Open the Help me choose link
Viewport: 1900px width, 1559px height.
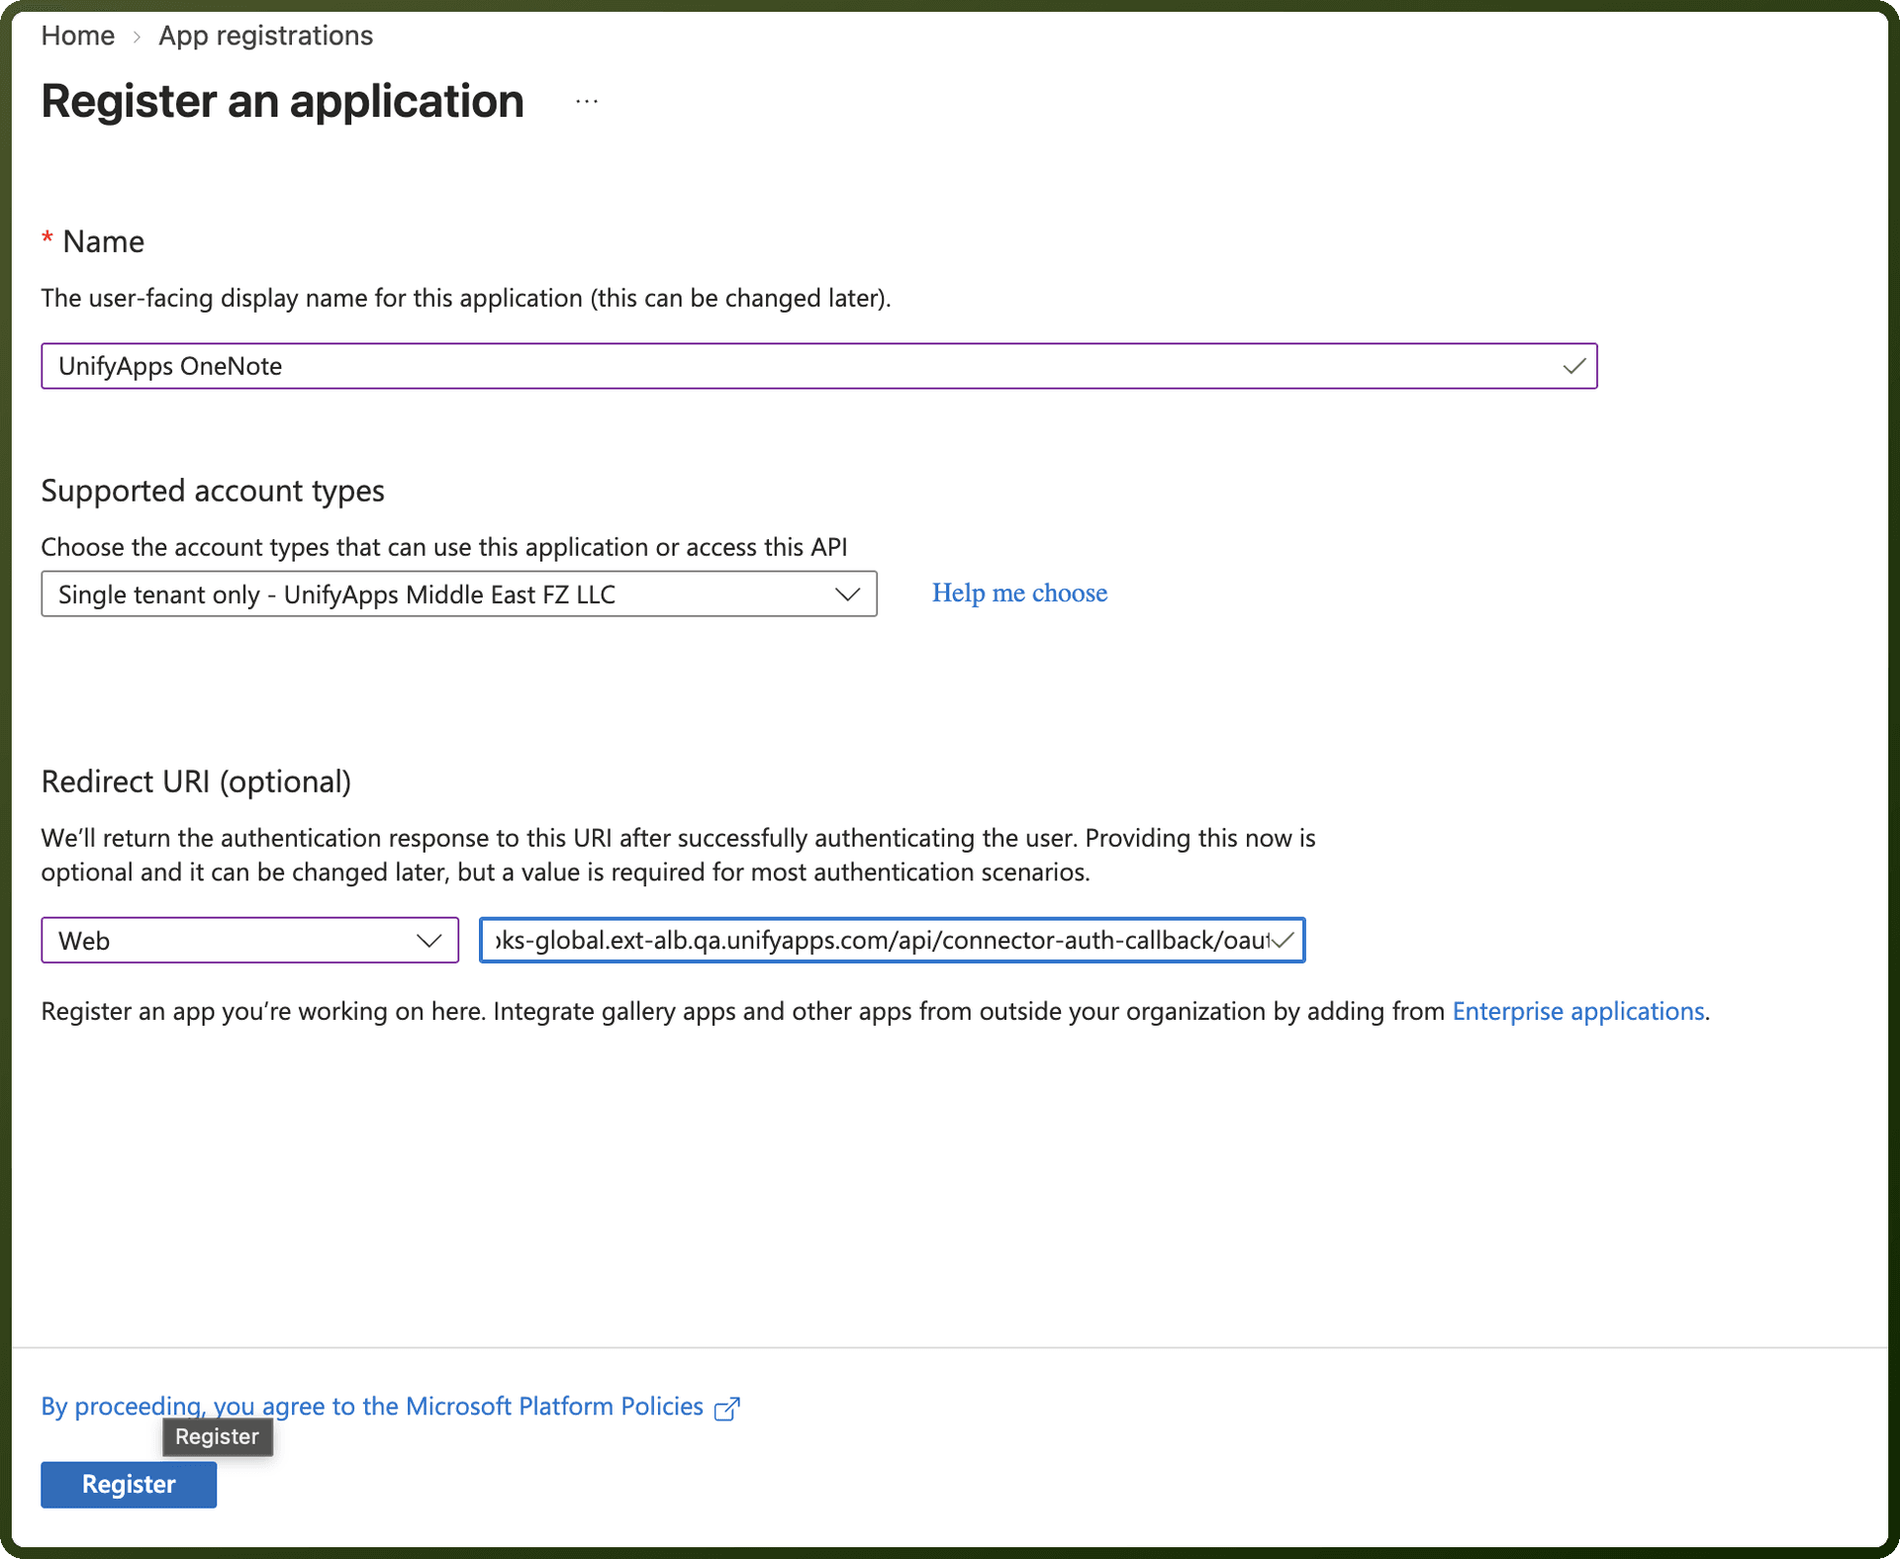click(1019, 593)
